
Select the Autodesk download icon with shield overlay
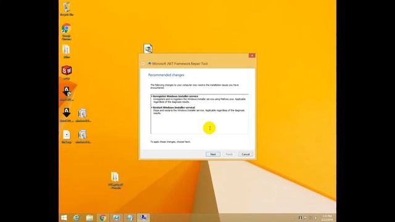67,94
